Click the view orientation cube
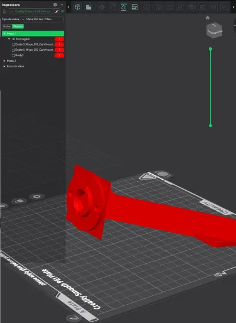Viewport: 236px width, 323px height. point(214,31)
